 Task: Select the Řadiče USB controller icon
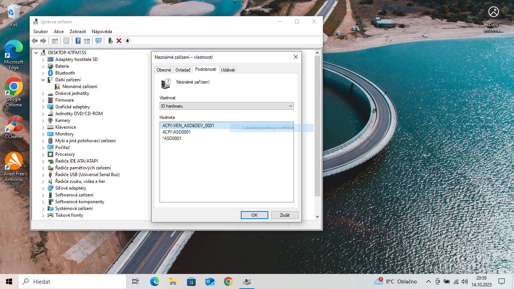coord(50,175)
